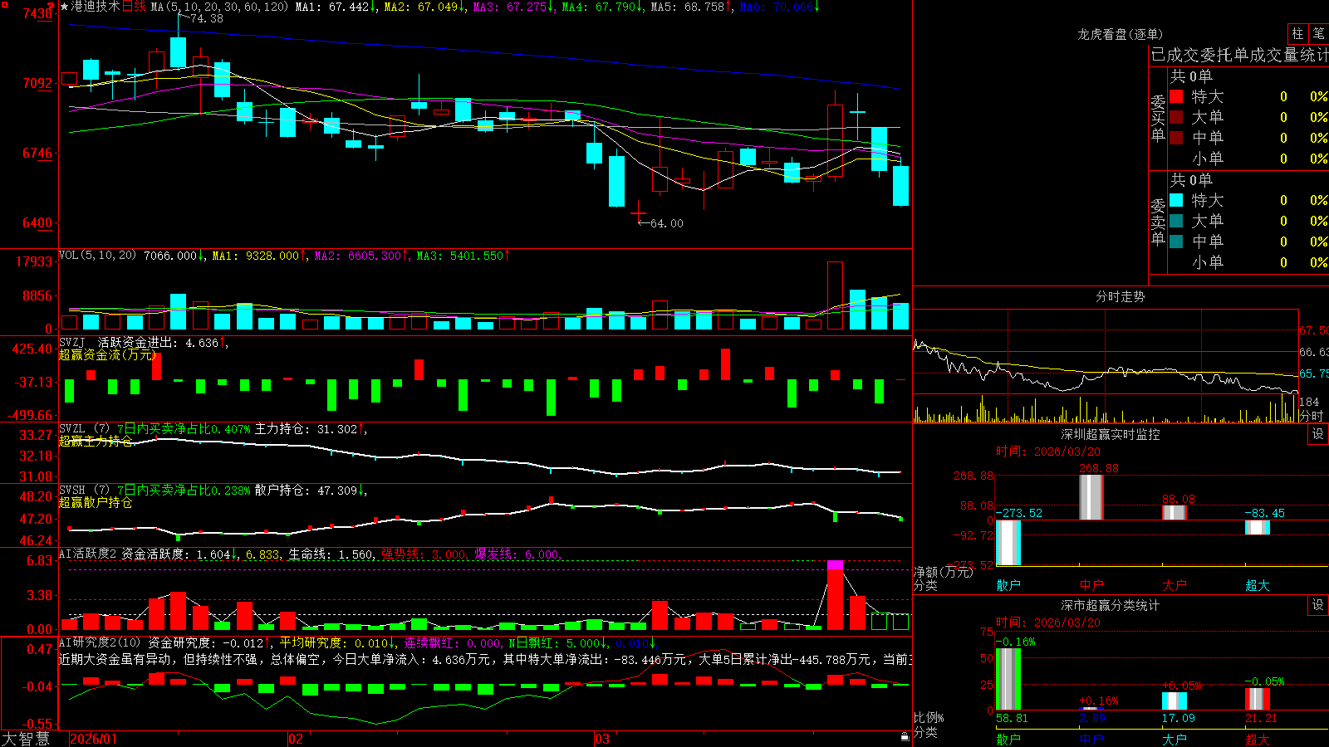The image size is (1329, 747).
Task: Click the 爆发线: 6.000 label
Action: click(x=518, y=554)
